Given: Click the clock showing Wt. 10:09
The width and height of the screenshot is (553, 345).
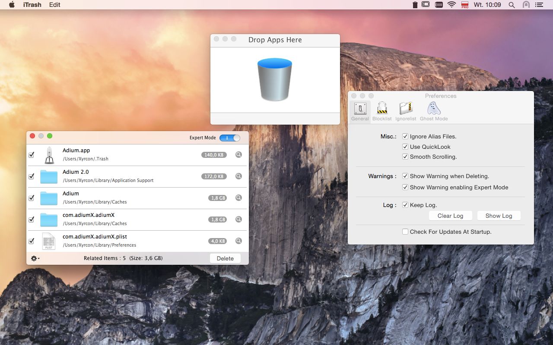Looking at the screenshot, I should (x=487, y=5).
